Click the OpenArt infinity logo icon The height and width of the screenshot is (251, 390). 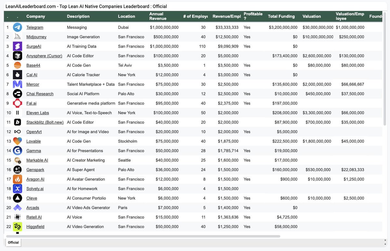coord(18,132)
